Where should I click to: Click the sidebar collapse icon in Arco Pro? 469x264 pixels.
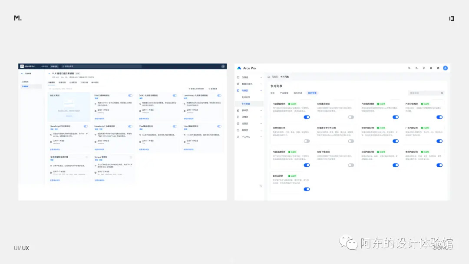coord(261,186)
